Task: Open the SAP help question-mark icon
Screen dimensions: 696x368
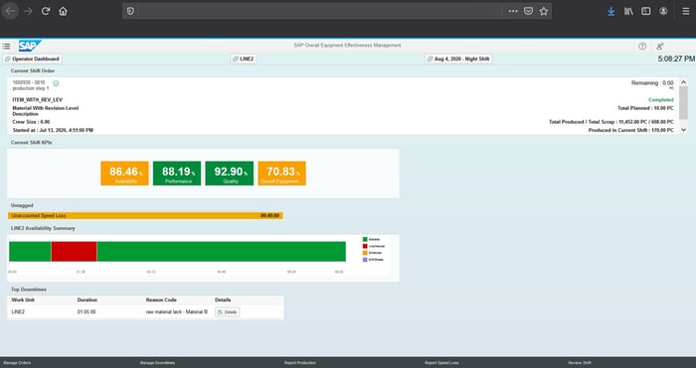Action: point(642,46)
